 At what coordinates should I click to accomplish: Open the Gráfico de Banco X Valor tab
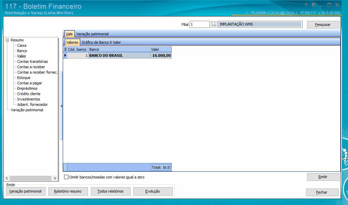click(101, 42)
